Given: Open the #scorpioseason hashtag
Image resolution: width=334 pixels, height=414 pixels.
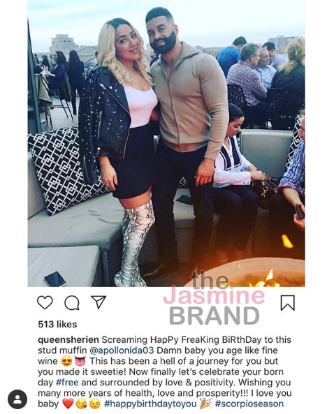Looking at the screenshot, I should pos(249,404).
